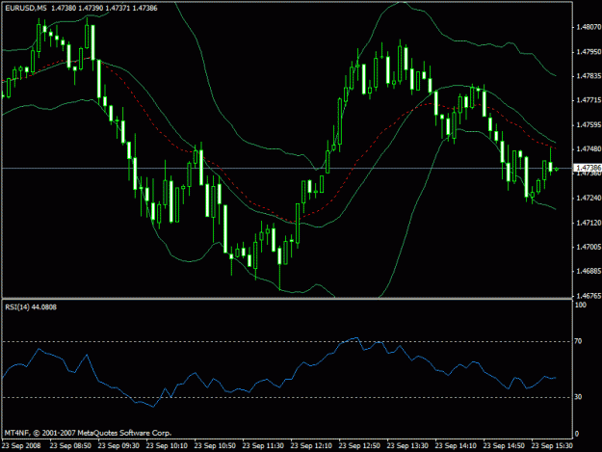Click the time label 23 Sep 10:50

coord(215,445)
